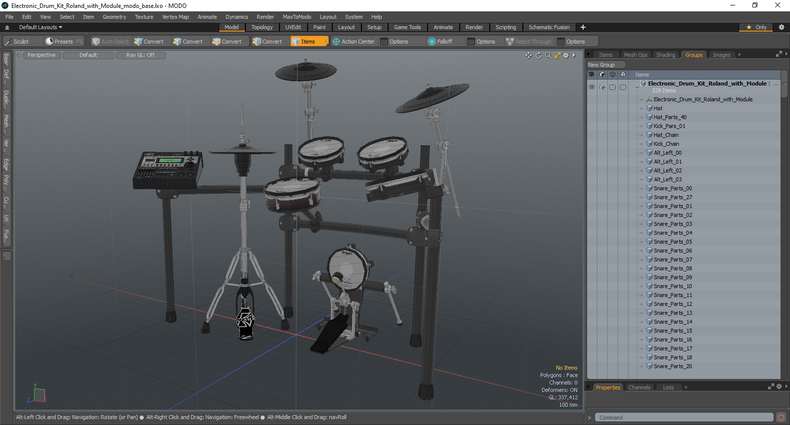Click the viewport rotate icon
Image resolution: width=790 pixels, height=425 pixels.
[539, 55]
